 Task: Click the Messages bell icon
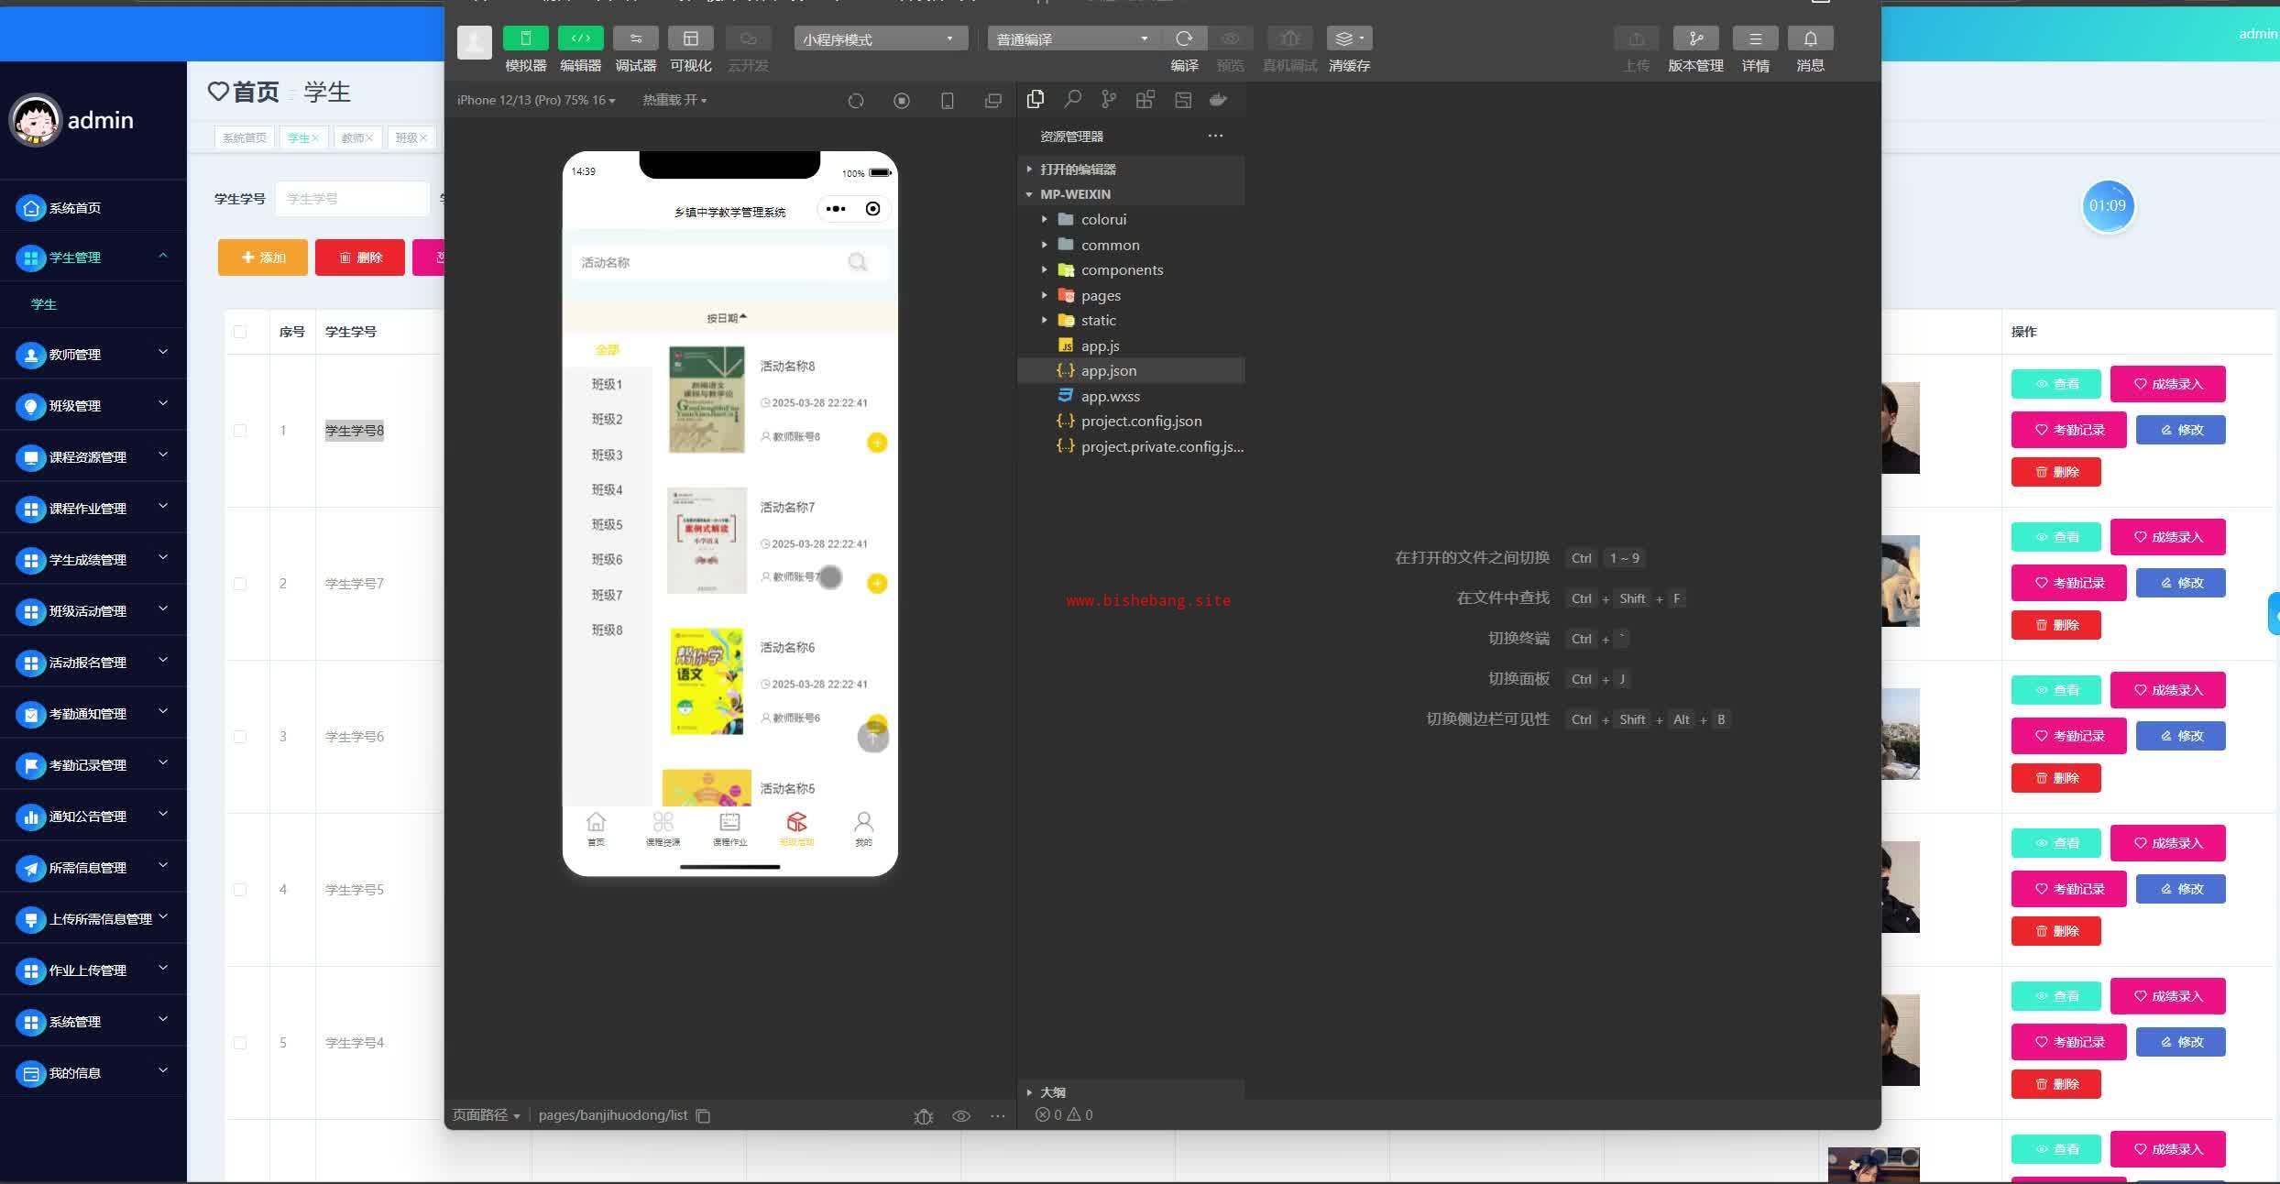click(1810, 38)
